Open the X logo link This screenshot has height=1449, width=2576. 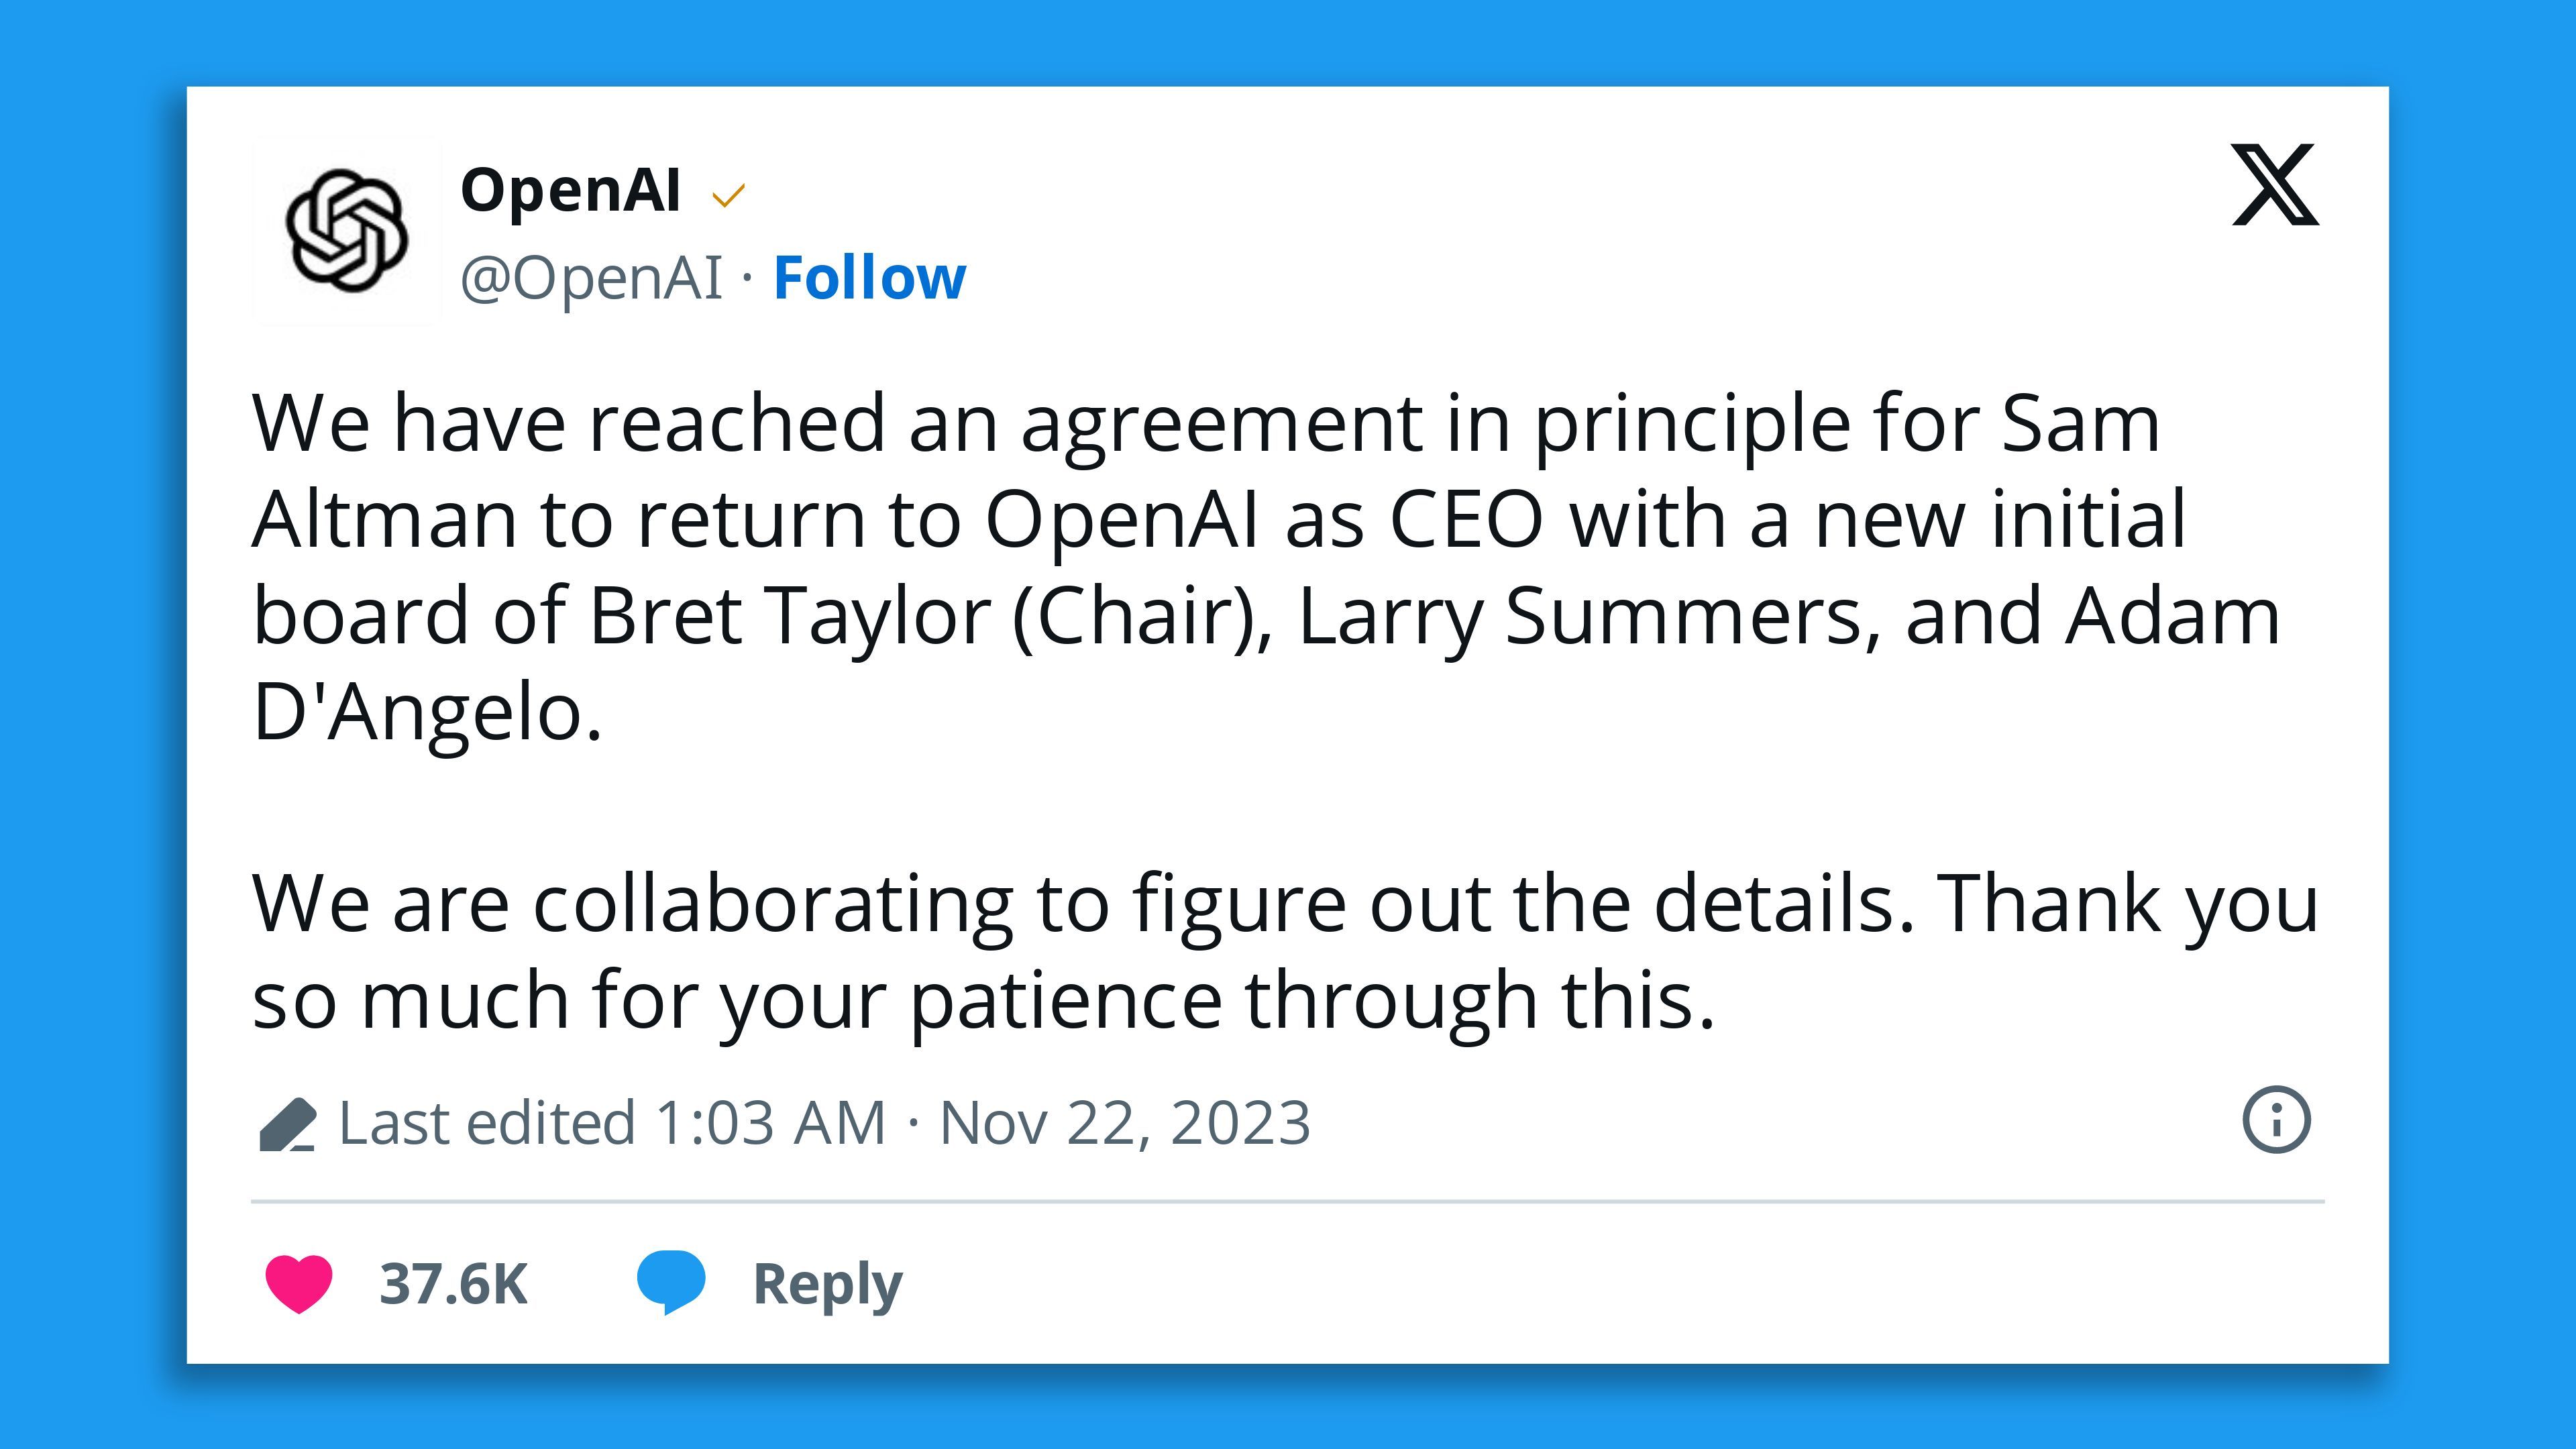point(2274,185)
